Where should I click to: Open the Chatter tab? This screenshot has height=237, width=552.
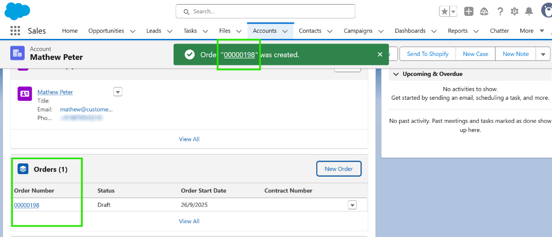(500, 31)
